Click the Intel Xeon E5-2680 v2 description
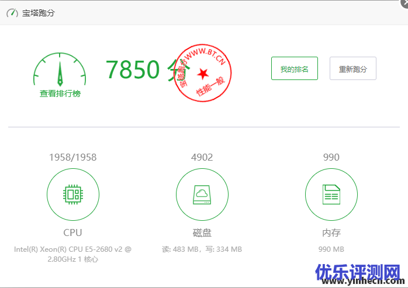This screenshot has width=408, height=288. pos(72,254)
